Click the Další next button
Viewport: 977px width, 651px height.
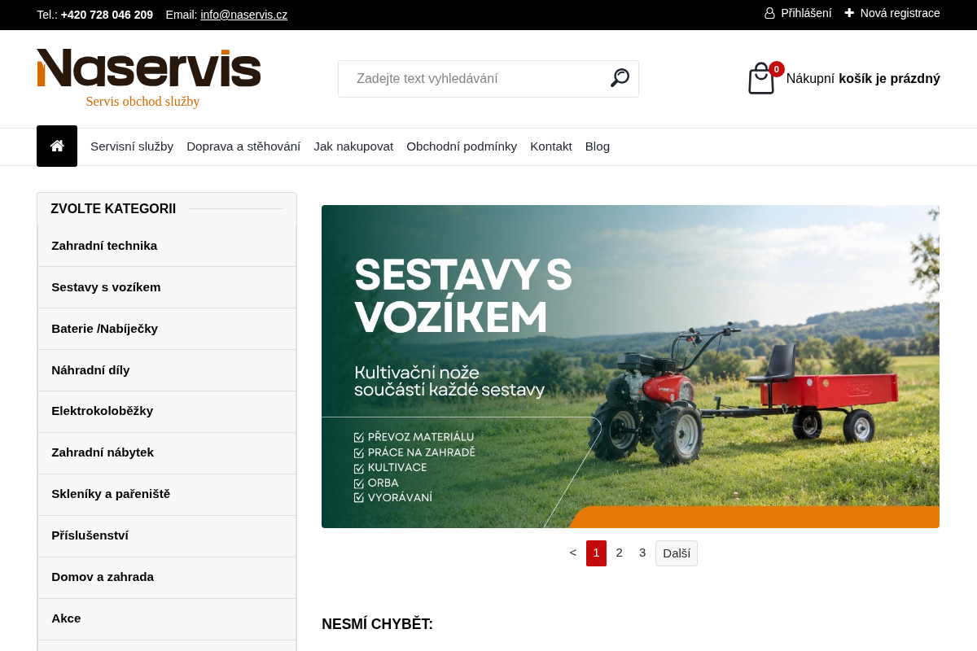tap(677, 553)
